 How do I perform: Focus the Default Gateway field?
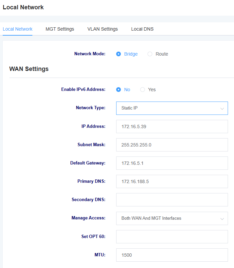[x=172, y=163]
